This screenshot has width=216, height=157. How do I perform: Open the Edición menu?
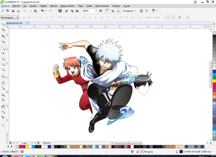tap(17, 6)
